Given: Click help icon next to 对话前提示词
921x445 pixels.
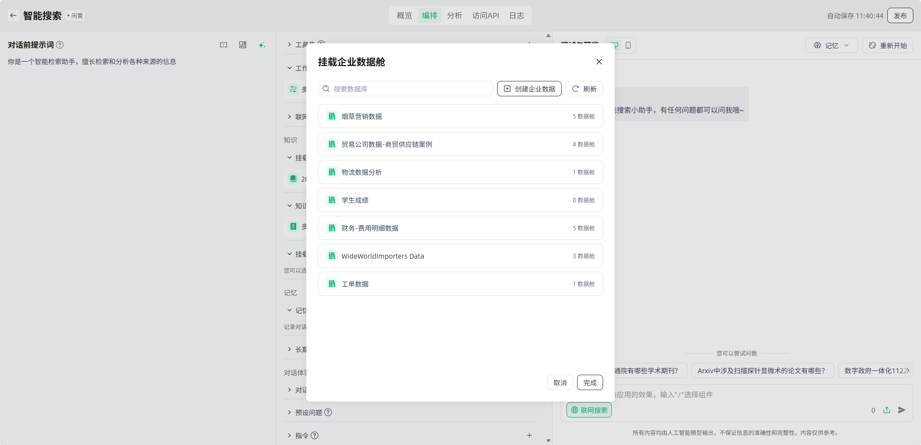Looking at the screenshot, I should [x=60, y=45].
